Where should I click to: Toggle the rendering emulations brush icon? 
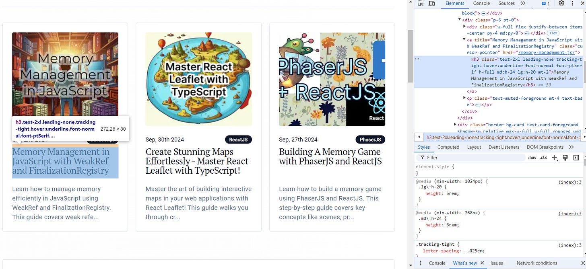565,158
